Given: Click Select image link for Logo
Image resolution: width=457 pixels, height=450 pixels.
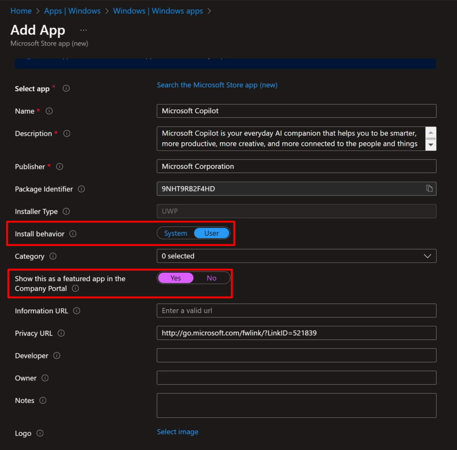Looking at the screenshot, I should (178, 432).
